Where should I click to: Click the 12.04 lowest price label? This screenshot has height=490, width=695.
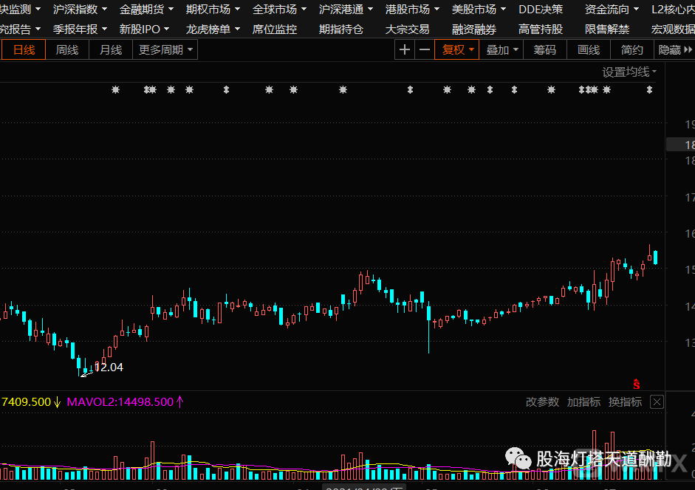(x=109, y=367)
